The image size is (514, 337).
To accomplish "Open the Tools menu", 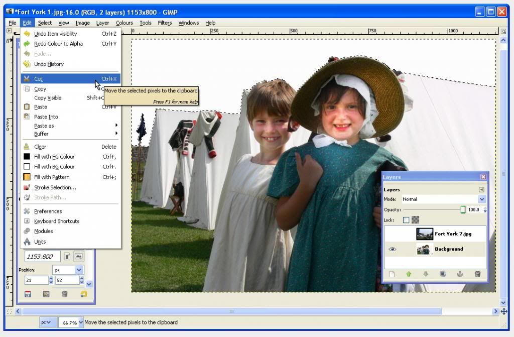I will click(x=146, y=23).
